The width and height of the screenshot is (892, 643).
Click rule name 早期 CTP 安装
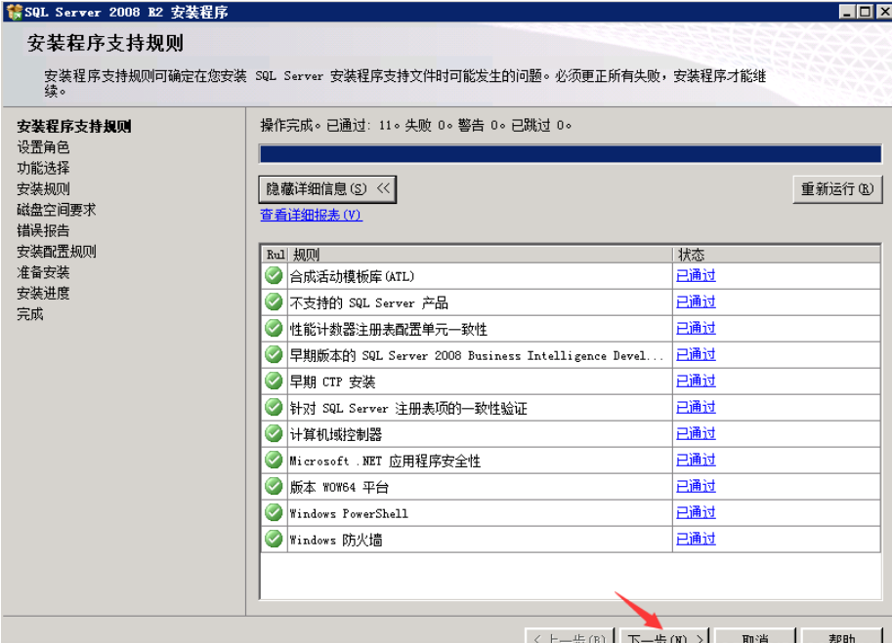(x=332, y=382)
